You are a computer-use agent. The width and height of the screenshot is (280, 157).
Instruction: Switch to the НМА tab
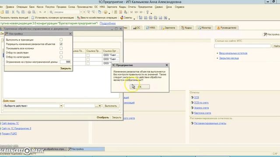tap(150, 28)
